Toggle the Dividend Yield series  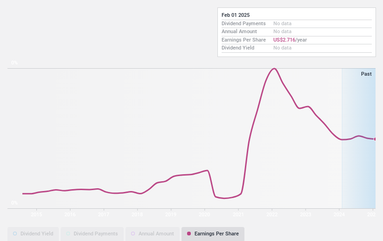tap(33, 234)
